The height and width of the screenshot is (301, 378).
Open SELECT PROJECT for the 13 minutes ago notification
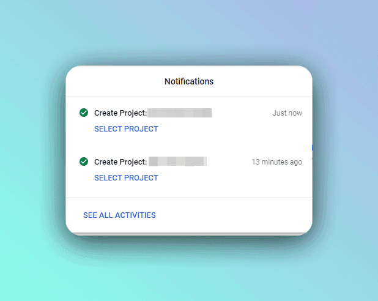click(126, 178)
